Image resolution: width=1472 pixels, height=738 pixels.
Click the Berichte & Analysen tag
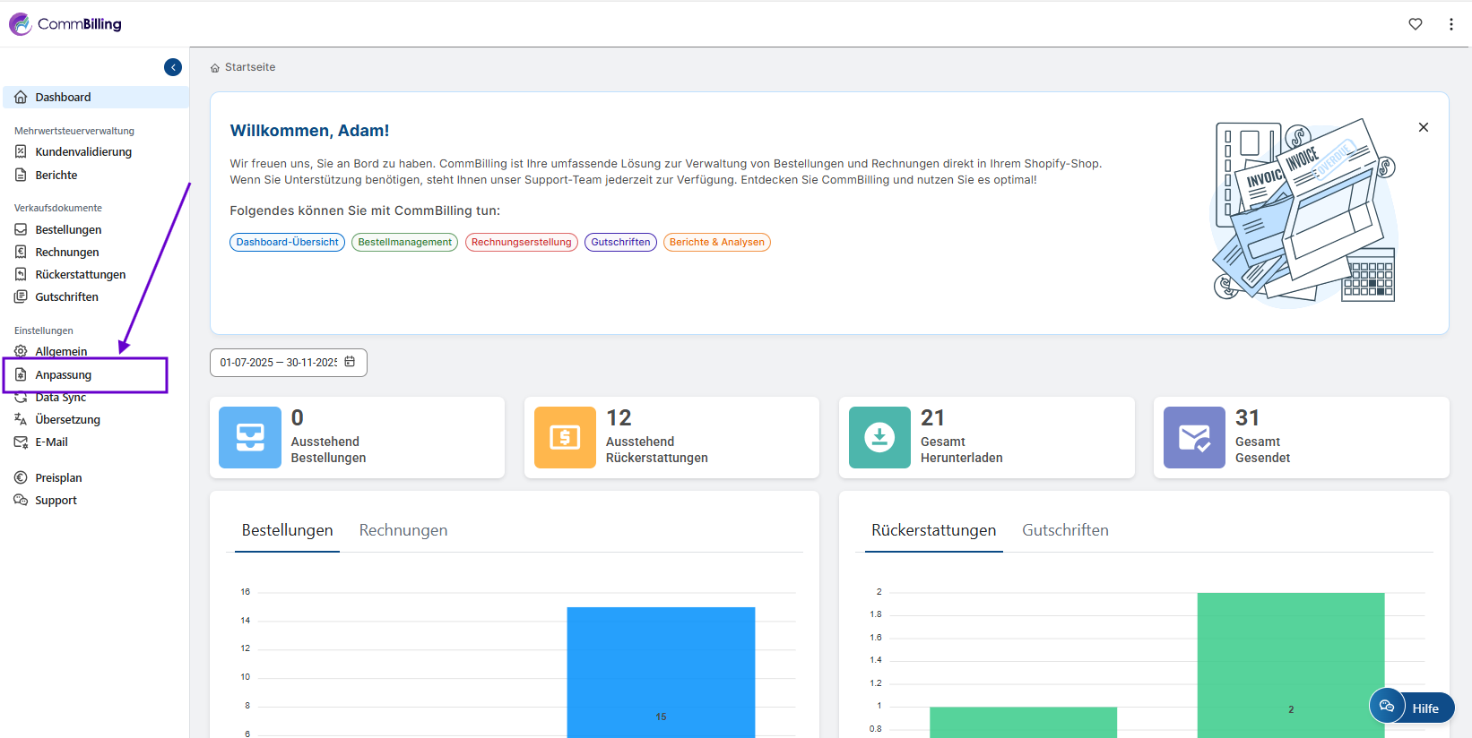point(716,242)
